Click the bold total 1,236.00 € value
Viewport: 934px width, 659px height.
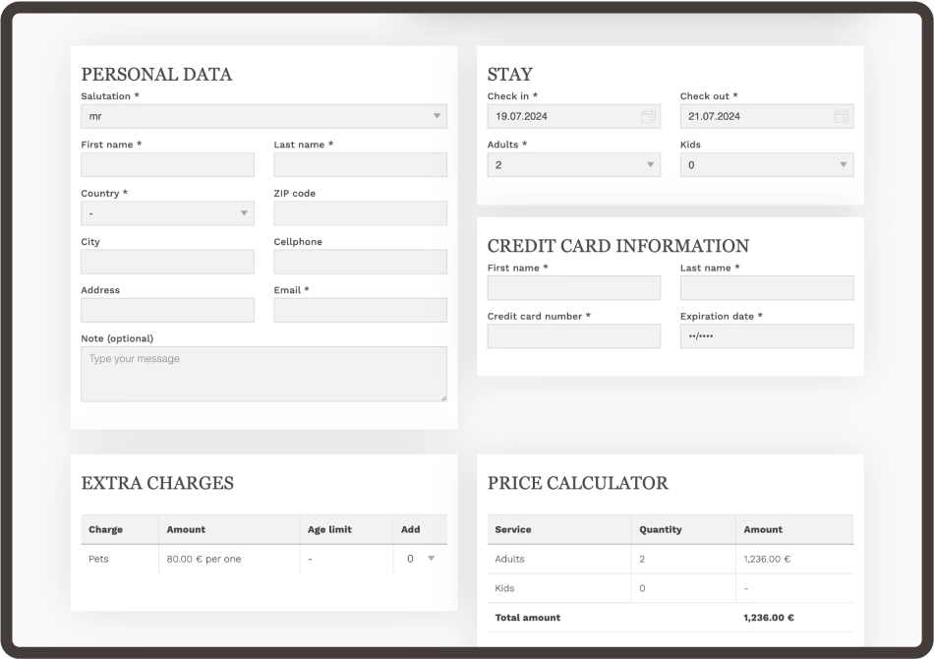pyautogui.click(x=769, y=618)
